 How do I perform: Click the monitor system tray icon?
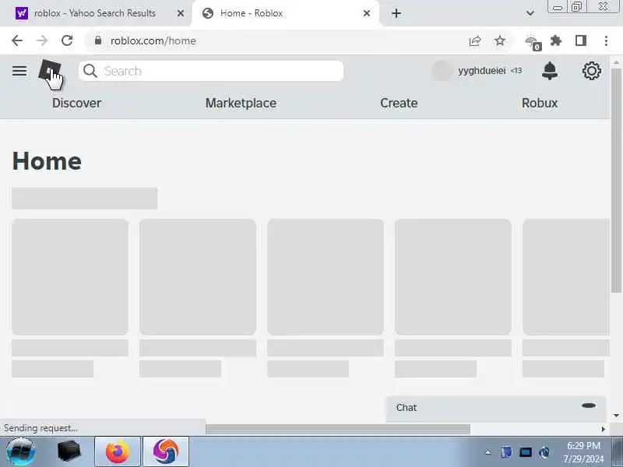(525, 452)
